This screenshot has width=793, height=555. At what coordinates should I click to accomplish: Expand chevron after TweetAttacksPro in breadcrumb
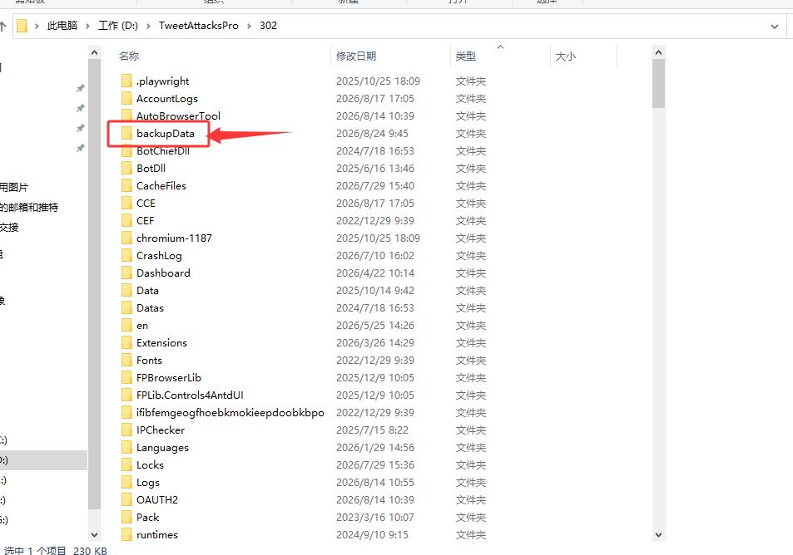[x=249, y=26]
